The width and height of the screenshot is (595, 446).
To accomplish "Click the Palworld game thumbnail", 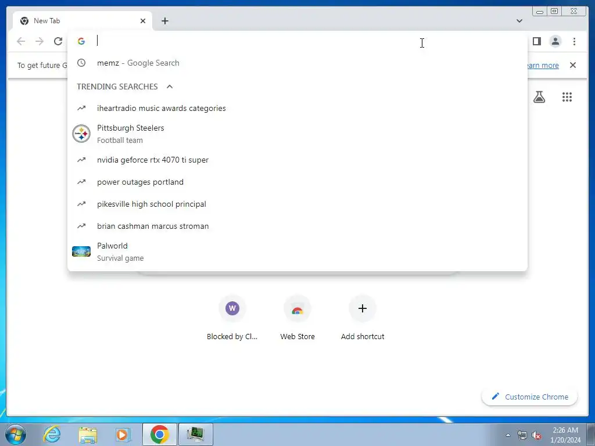I will point(81,251).
